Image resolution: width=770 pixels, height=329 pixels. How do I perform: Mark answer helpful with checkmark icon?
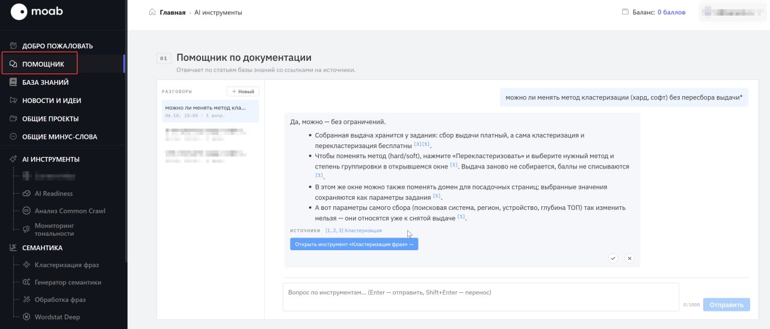click(x=613, y=258)
